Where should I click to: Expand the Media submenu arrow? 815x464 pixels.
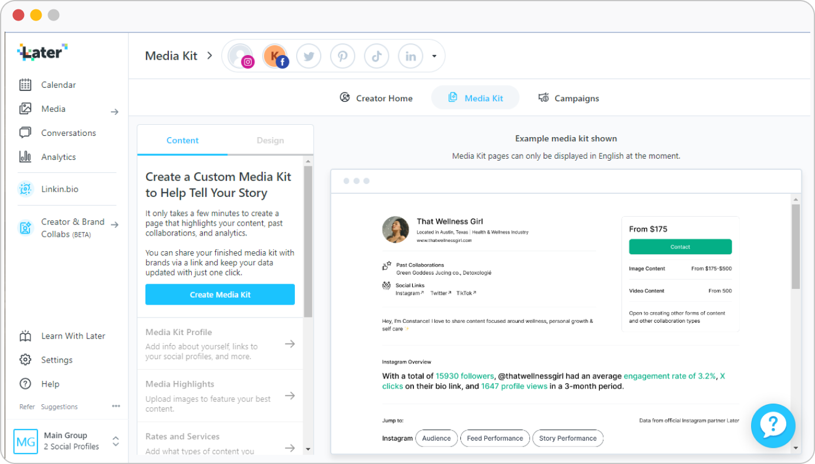pos(115,112)
